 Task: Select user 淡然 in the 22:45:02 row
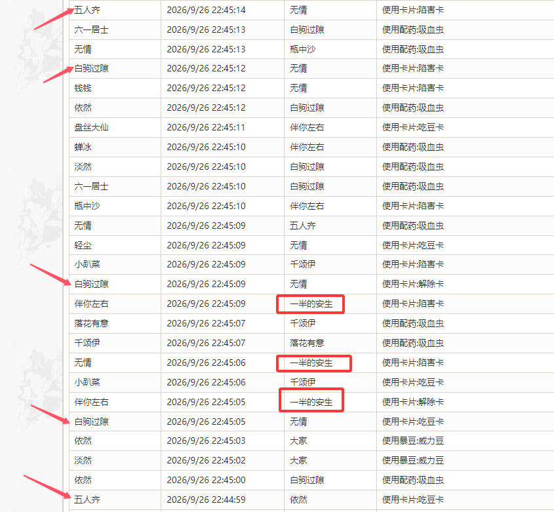[x=83, y=460]
